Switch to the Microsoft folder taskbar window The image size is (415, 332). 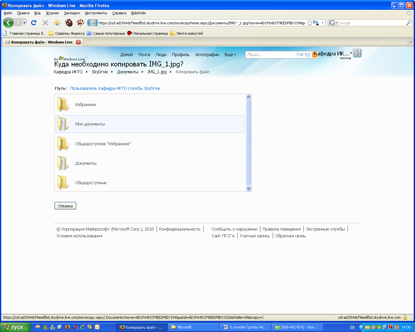tap(194, 327)
